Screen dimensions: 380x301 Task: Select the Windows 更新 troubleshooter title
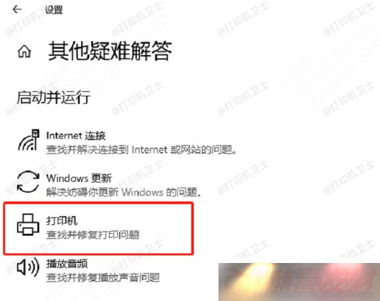pos(79,178)
